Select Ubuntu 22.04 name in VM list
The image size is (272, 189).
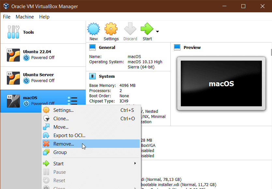tap(37, 52)
